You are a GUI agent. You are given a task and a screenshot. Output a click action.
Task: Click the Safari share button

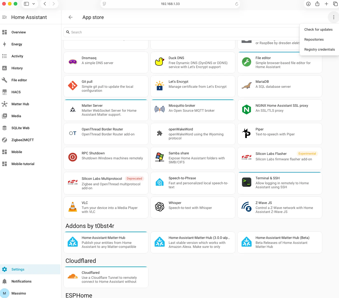(317, 4)
